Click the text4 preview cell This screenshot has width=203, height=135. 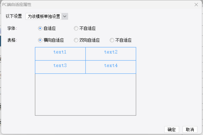pos(111,67)
